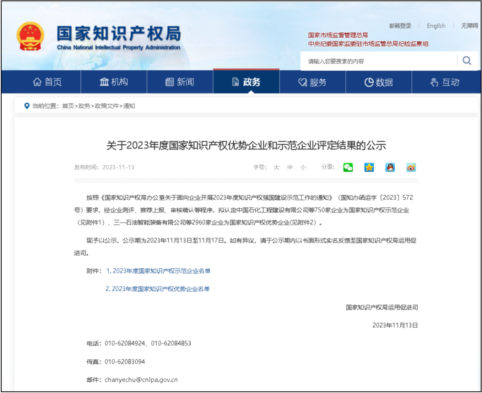The width and height of the screenshot is (482, 393).
Task: Click the document icon on 政务 tab
Action: (x=234, y=82)
